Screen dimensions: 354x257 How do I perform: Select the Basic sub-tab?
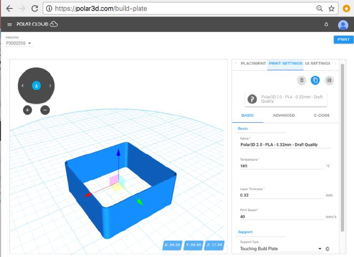pyautogui.click(x=248, y=115)
